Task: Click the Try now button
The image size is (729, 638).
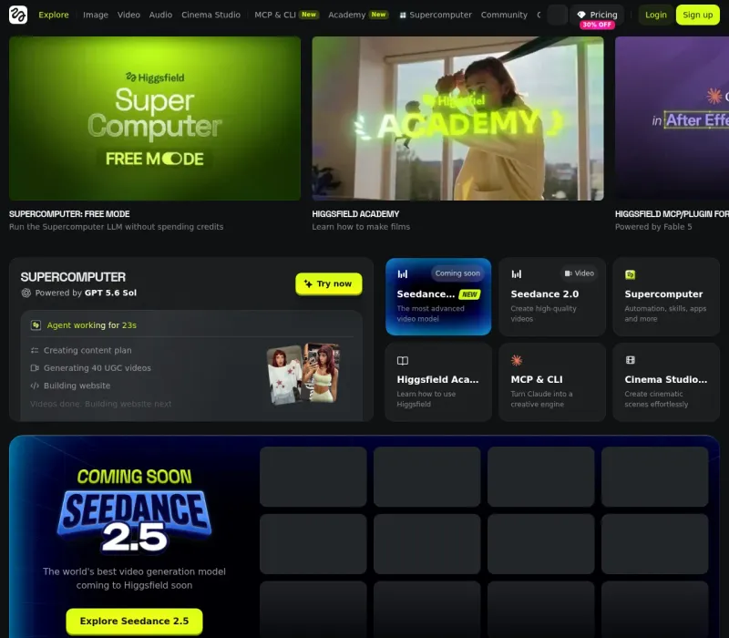Action: pyautogui.click(x=329, y=283)
